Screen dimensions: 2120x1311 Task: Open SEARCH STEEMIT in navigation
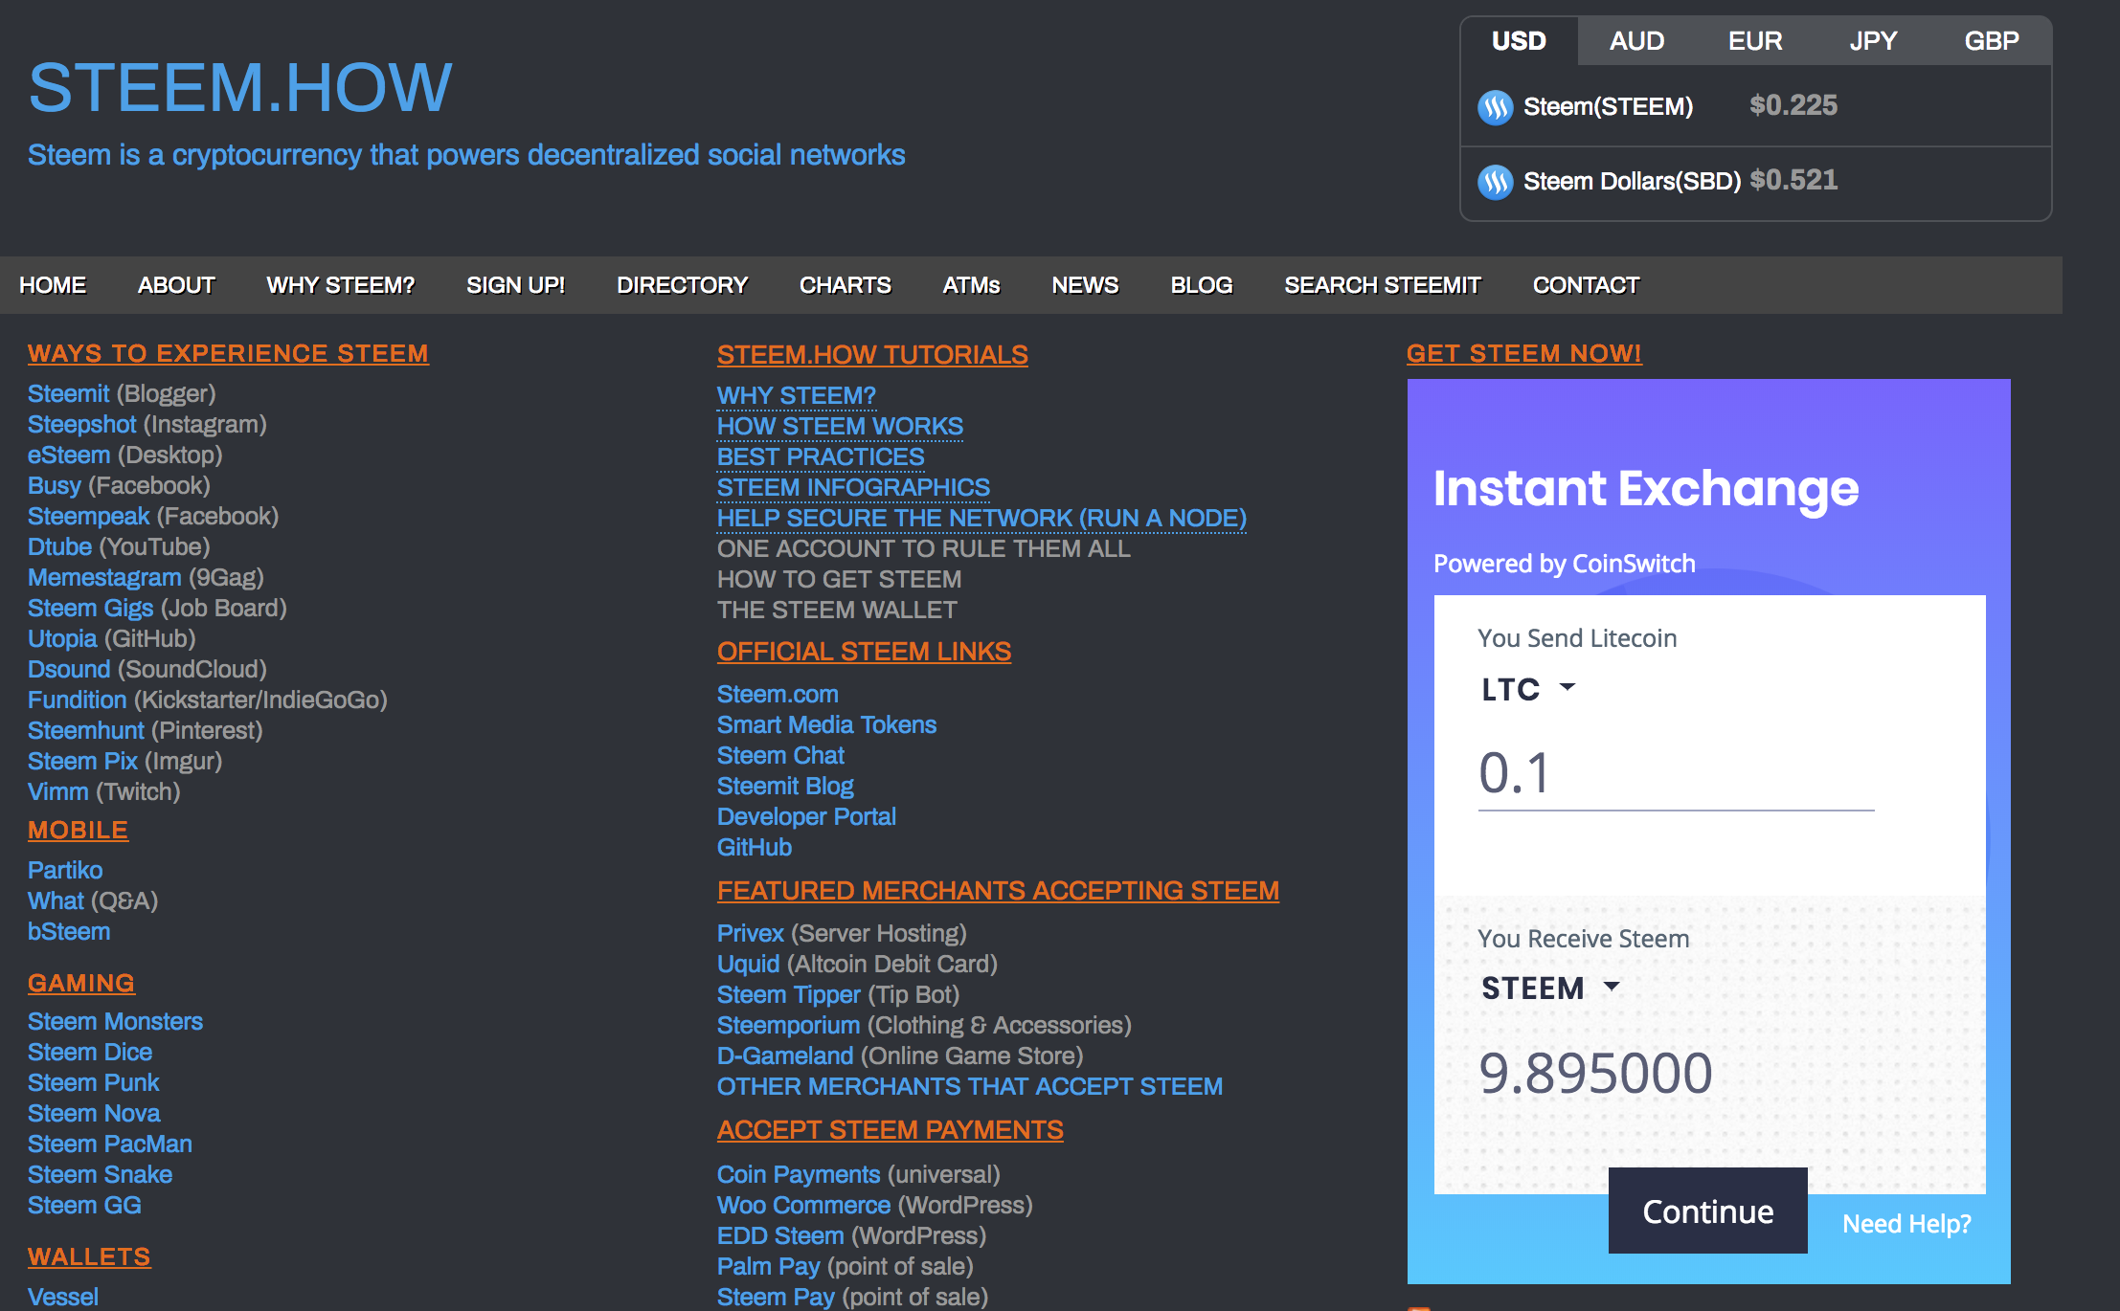(x=1383, y=285)
